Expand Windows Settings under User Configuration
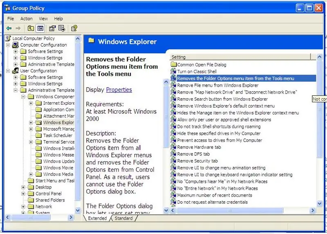This screenshot has width=327, height=234. (16, 84)
